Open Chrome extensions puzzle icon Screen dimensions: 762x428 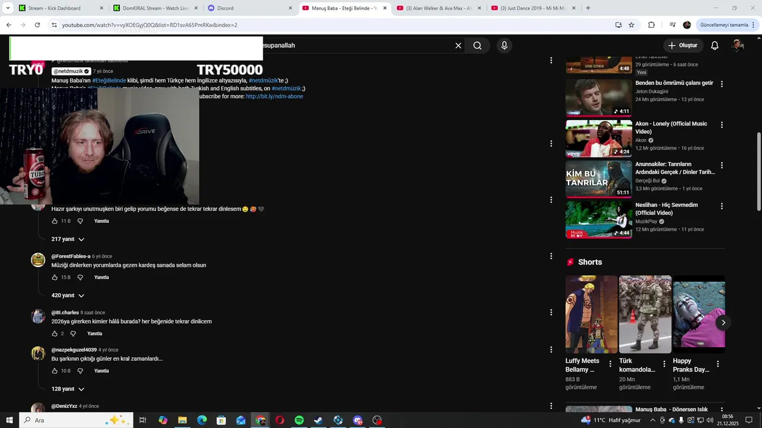(651, 25)
